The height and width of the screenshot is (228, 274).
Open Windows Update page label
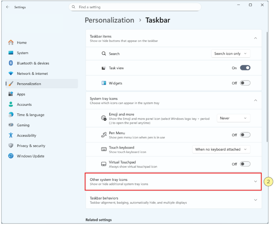[x=30, y=156]
